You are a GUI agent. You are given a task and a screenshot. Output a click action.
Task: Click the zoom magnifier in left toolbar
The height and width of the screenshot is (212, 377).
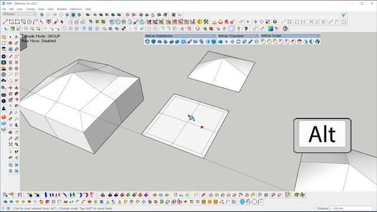point(11,138)
